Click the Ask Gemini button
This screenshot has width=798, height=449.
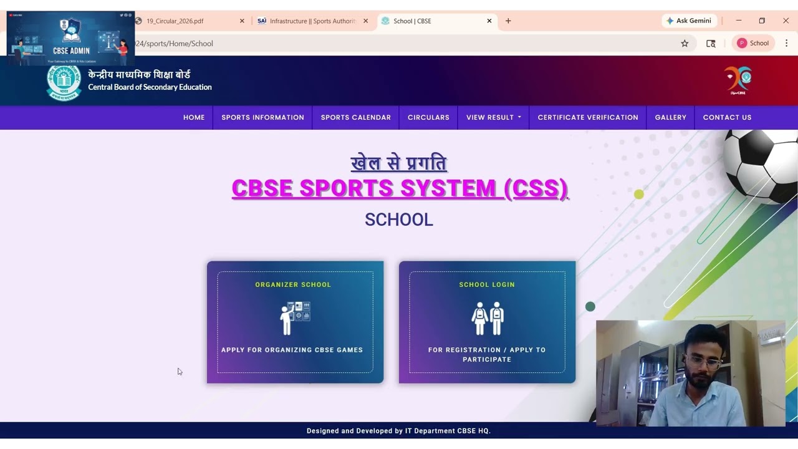pyautogui.click(x=688, y=21)
